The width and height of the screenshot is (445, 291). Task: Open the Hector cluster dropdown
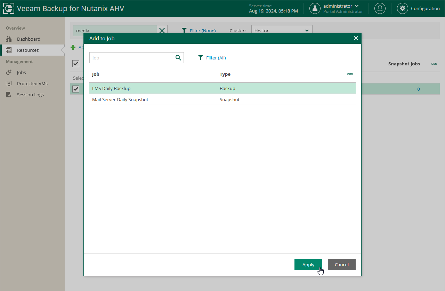pyautogui.click(x=282, y=31)
